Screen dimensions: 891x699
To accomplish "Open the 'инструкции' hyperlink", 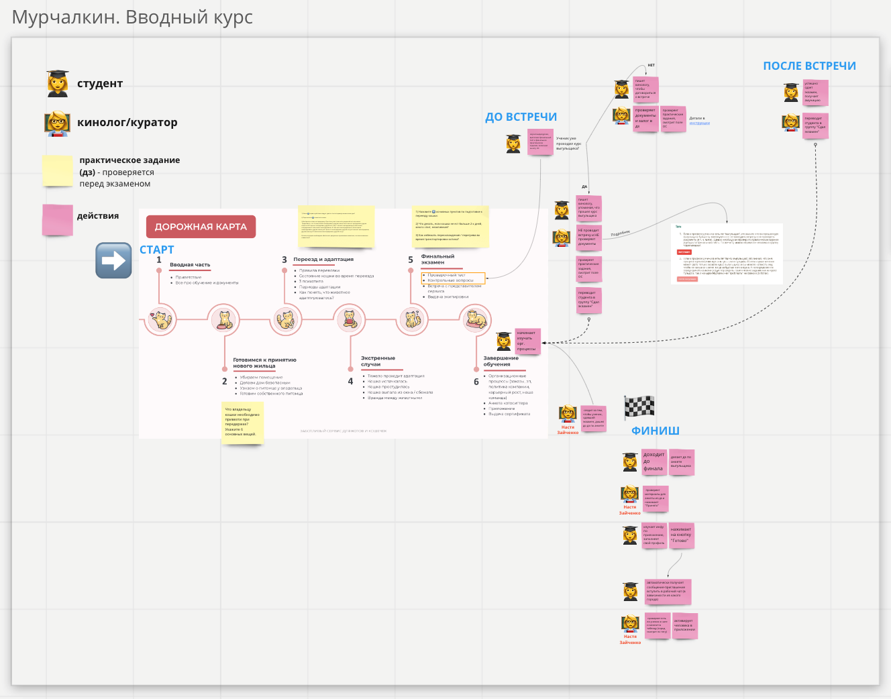I will point(699,123).
